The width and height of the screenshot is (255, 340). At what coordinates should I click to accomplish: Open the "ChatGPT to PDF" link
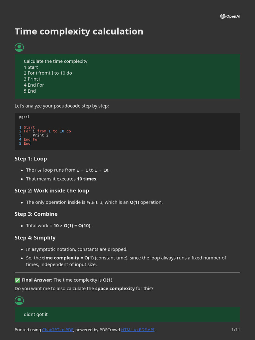point(58,330)
